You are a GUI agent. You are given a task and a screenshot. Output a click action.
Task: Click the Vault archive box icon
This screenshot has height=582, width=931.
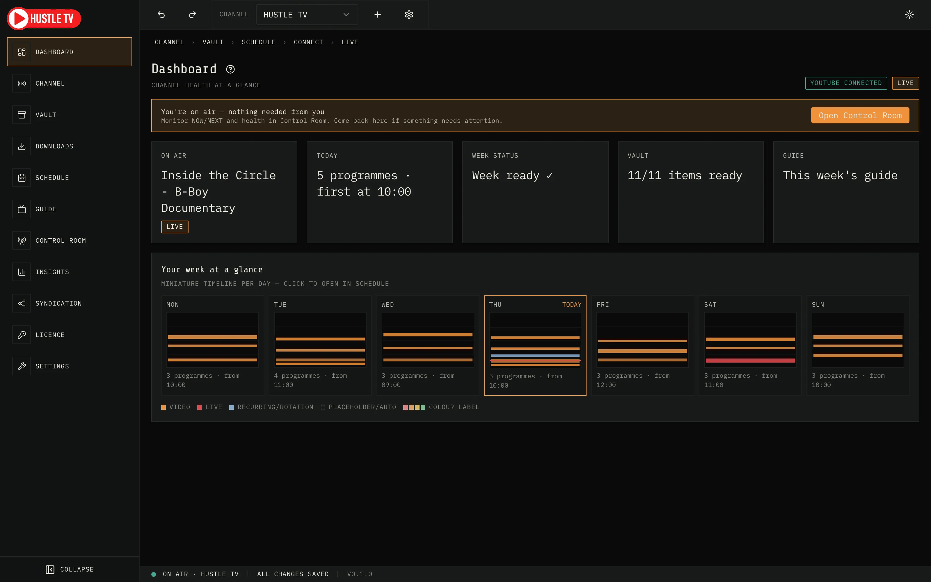pyautogui.click(x=22, y=115)
